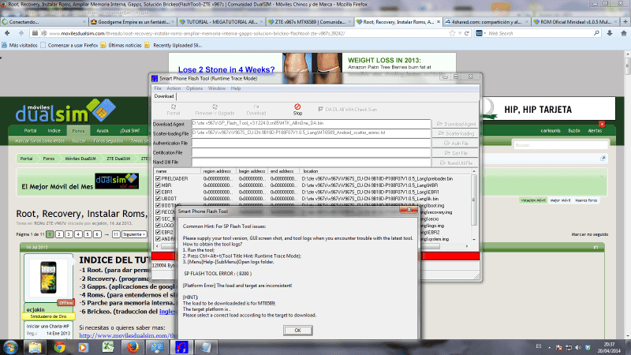Uncheck the RECOVERY partition checkbox
631x355 pixels.
159,212
